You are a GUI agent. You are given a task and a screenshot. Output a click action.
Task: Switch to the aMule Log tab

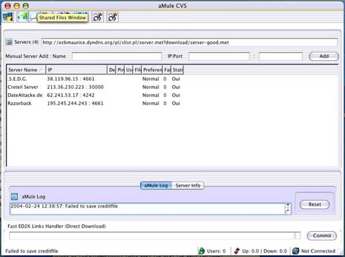[x=156, y=186]
